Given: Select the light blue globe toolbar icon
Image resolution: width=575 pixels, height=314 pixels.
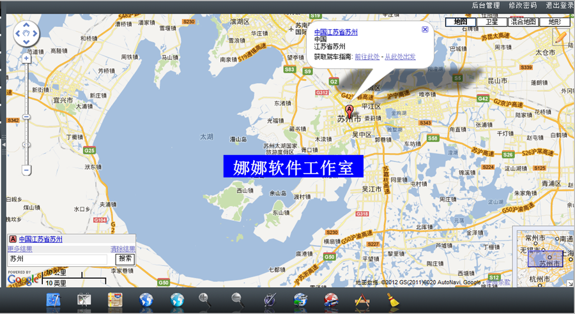Looking at the screenshot, I should coord(177,300).
